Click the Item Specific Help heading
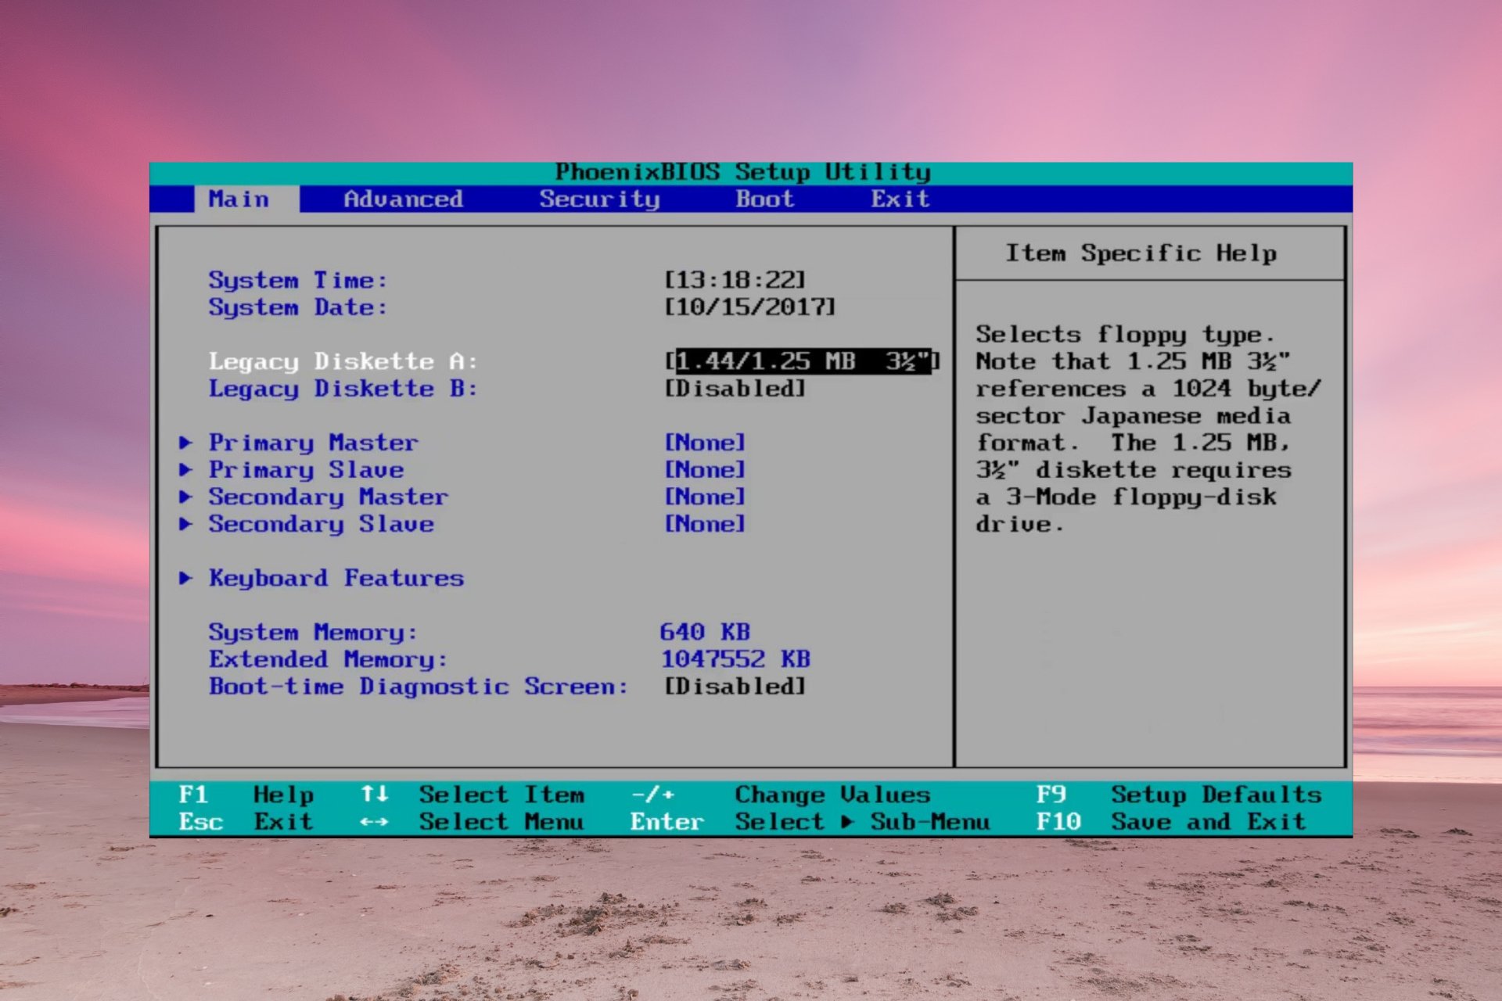 click(1141, 253)
